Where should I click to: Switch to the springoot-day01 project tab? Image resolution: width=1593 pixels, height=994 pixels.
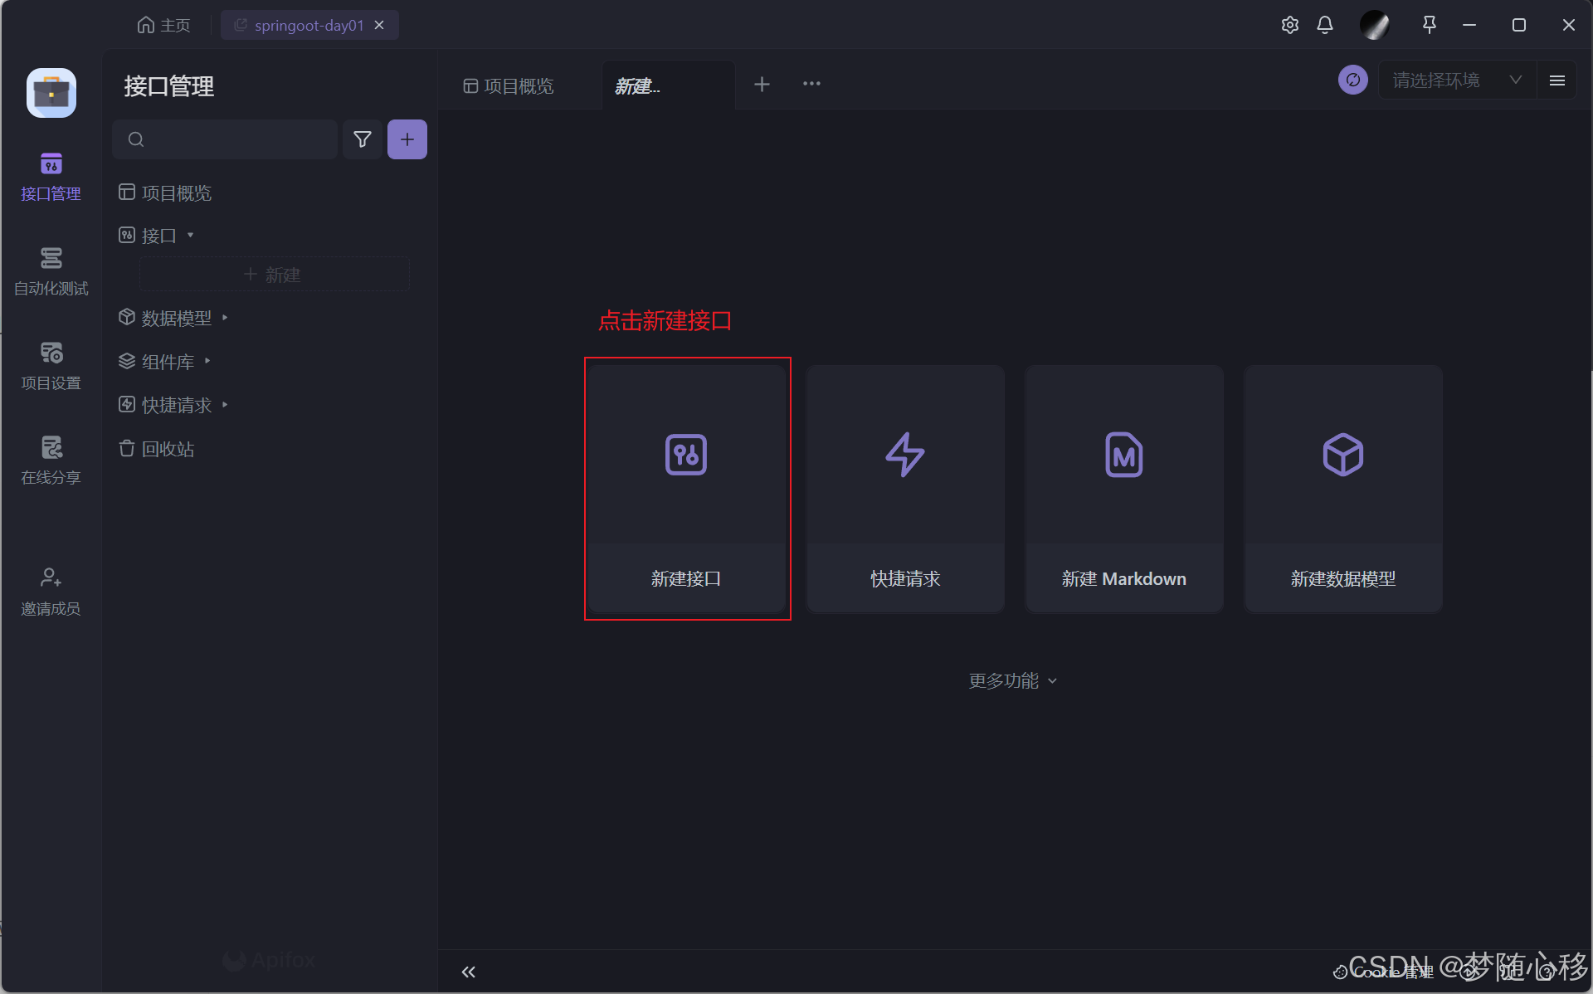[x=309, y=25]
